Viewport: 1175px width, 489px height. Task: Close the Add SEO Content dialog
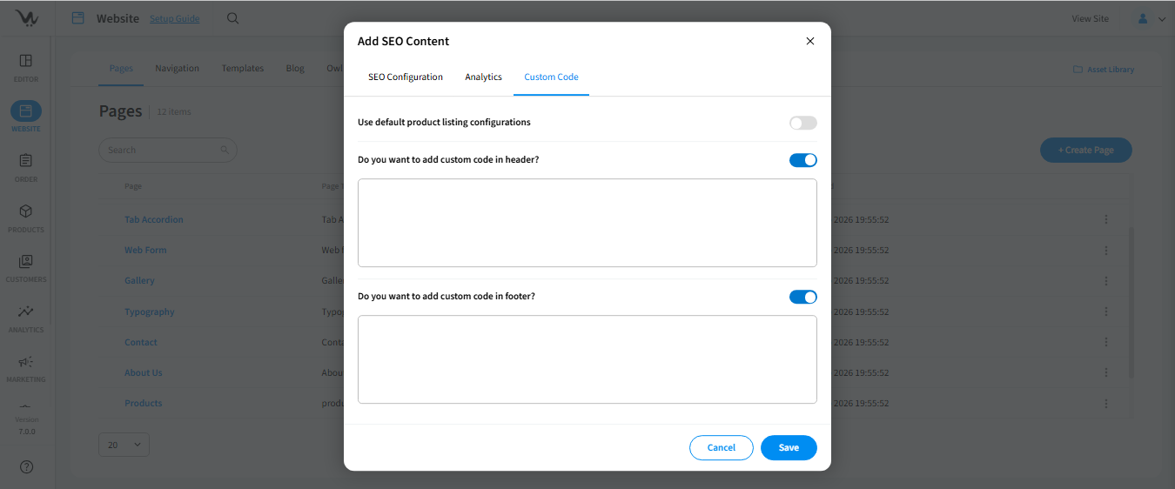pos(809,41)
